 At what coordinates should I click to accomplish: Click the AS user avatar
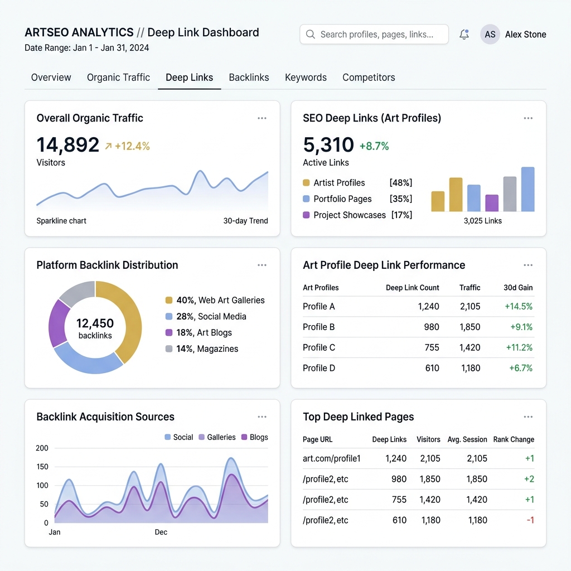pos(490,34)
